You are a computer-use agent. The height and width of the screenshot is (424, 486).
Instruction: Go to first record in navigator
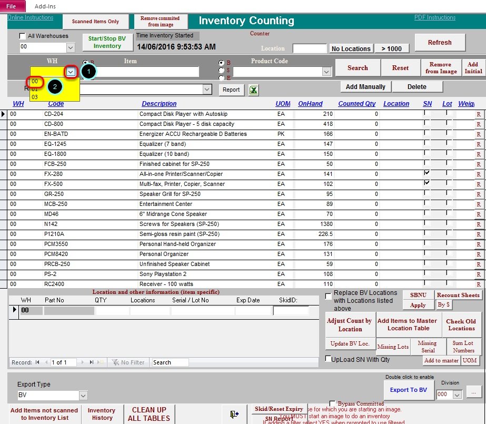tap(37, 362)
